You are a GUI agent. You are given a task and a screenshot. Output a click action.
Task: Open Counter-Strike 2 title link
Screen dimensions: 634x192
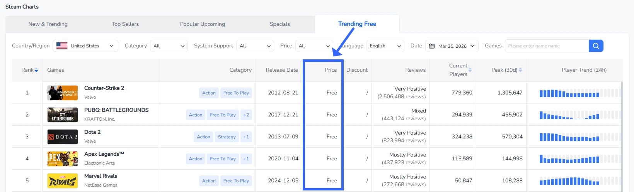[104, 88]
